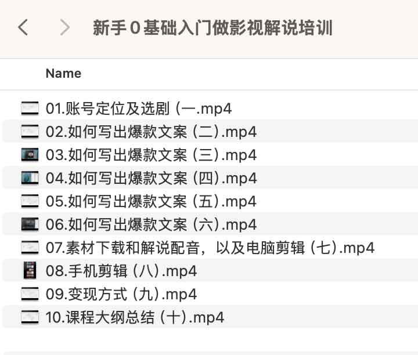Click thumbnail icon of 04.如何写出爆款文案 (四)
Image resolution: width=418 pixels, height=355 pixels.
coord(30,178)
